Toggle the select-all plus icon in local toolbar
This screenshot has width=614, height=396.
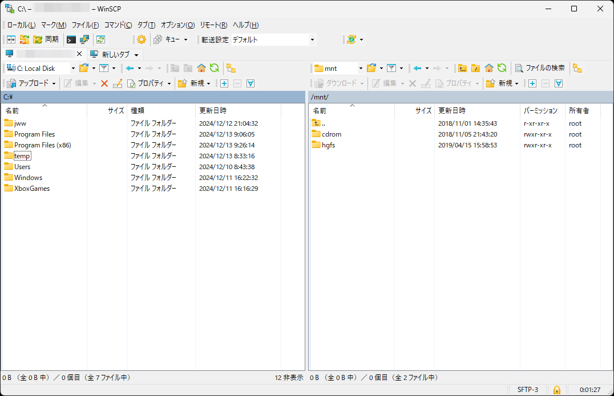(224, 83)
